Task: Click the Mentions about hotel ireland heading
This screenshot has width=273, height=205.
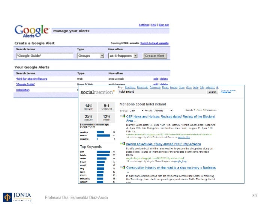Action: (x=143, y=104)
